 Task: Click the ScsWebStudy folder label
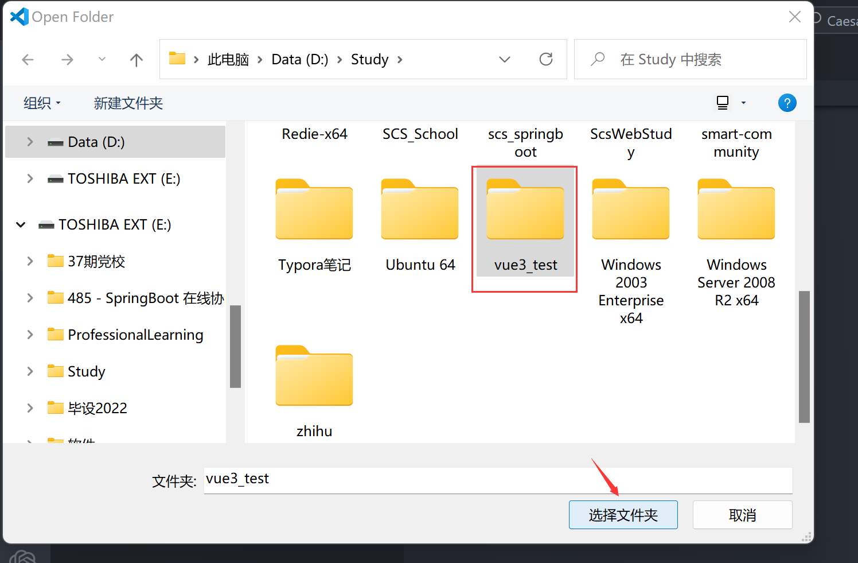(631, 142)
